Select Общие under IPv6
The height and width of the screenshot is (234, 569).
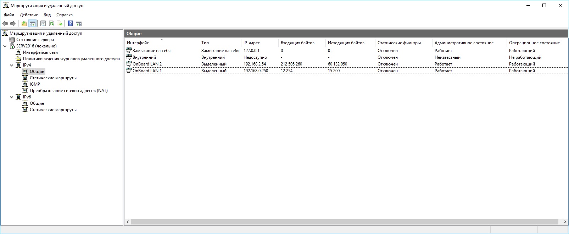[x=37, y=103]
